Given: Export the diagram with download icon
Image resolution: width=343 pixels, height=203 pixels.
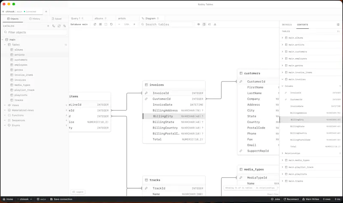Looking at the screenshot, I should pos(215,24).
